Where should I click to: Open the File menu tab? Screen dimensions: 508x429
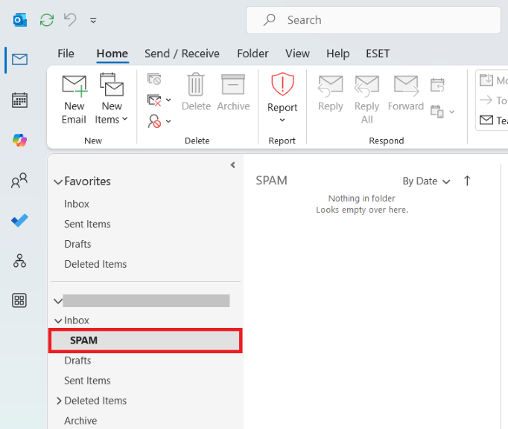(x=66, y=54)
